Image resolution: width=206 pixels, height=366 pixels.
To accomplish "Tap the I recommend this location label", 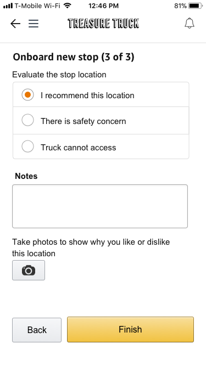I will (x=87, y=95).
